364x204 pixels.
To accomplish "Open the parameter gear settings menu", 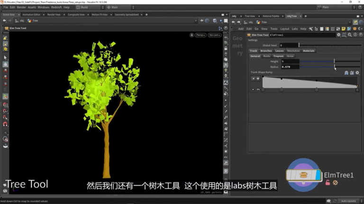I will pos(339,35).
